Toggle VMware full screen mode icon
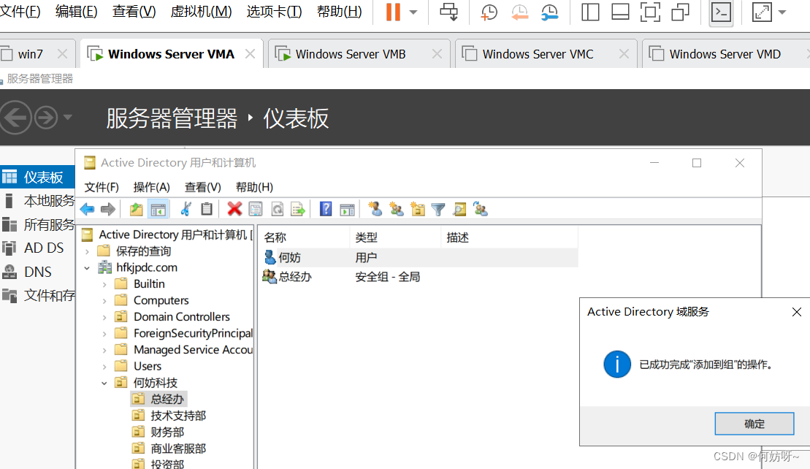The height and width of the screenshot is (469, 810). click(762, 12)
